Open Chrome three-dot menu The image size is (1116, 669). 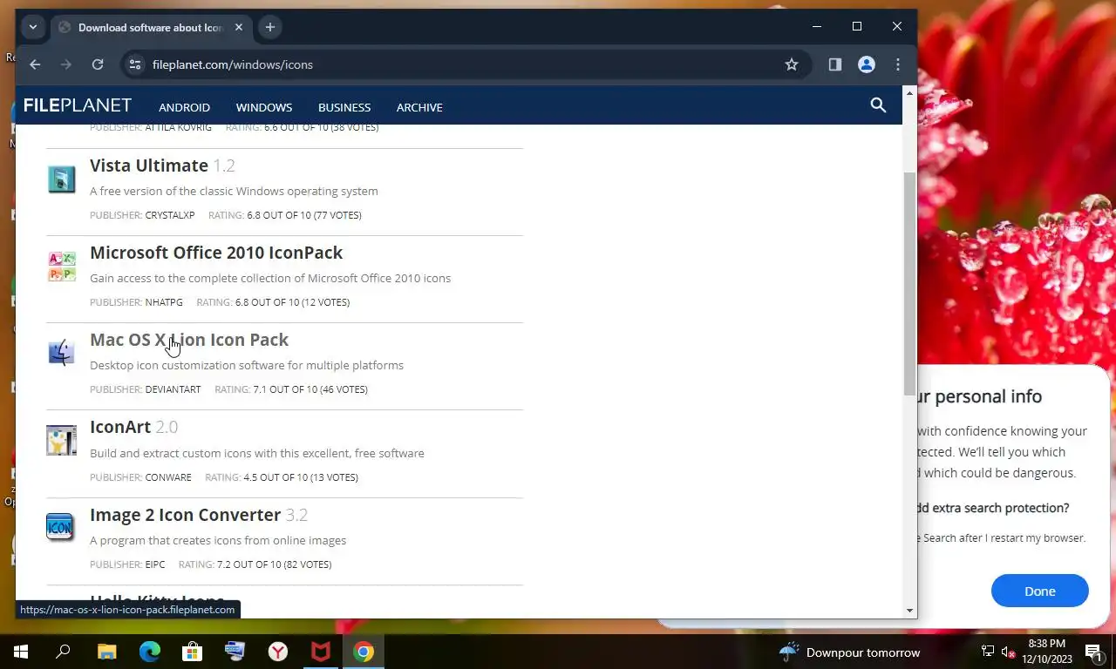898,64
